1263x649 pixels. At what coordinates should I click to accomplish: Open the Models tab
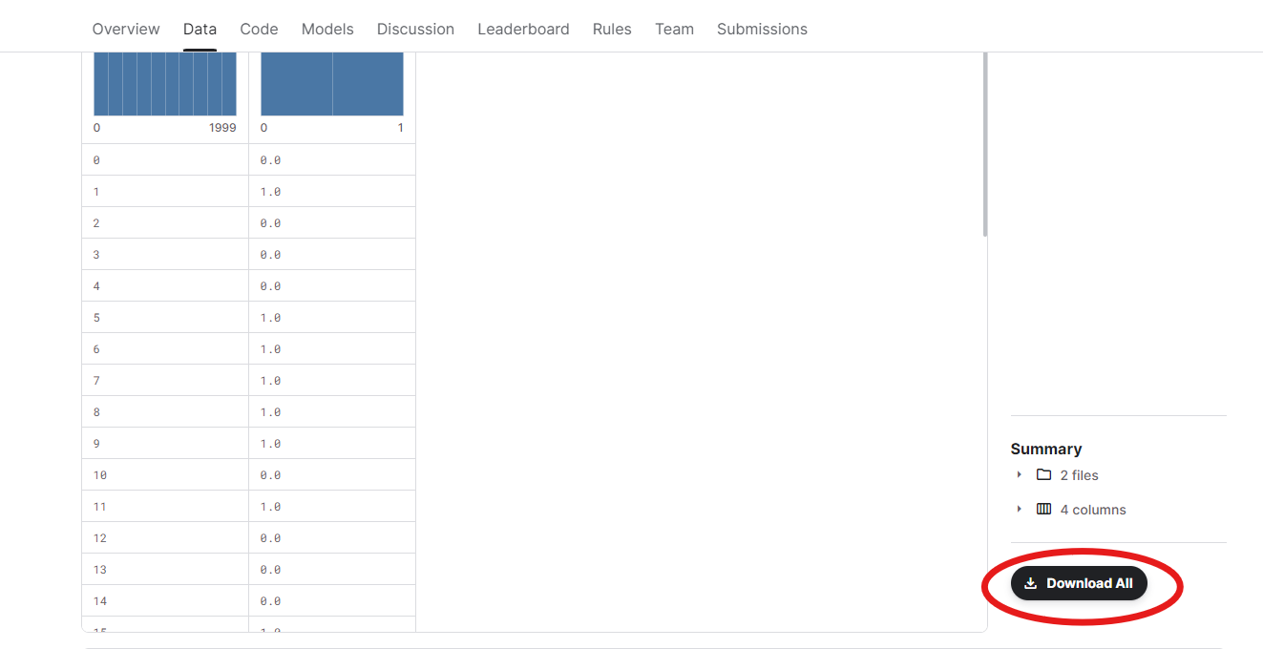327,29
